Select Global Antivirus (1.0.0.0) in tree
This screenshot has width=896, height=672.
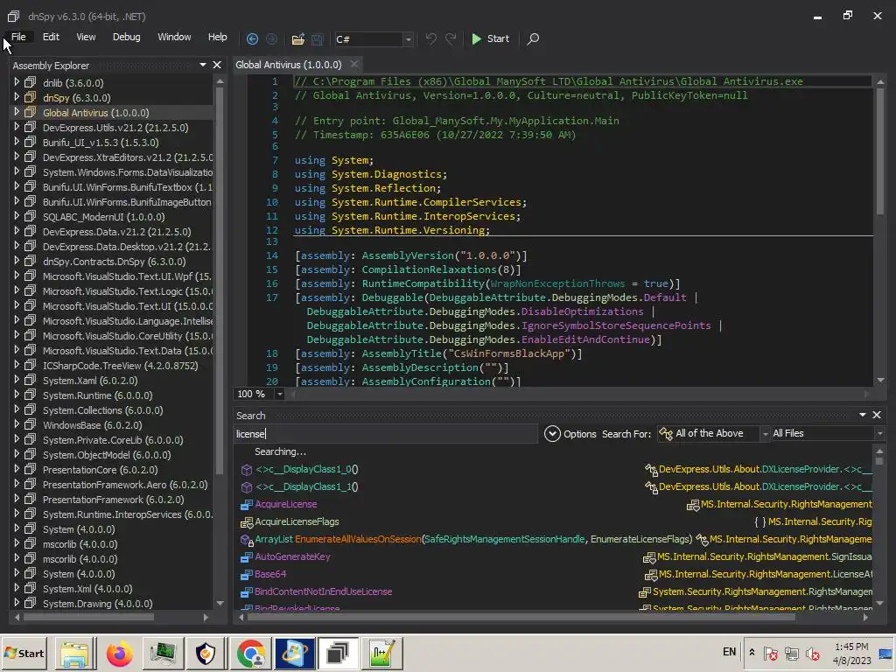tap(96, 113)
